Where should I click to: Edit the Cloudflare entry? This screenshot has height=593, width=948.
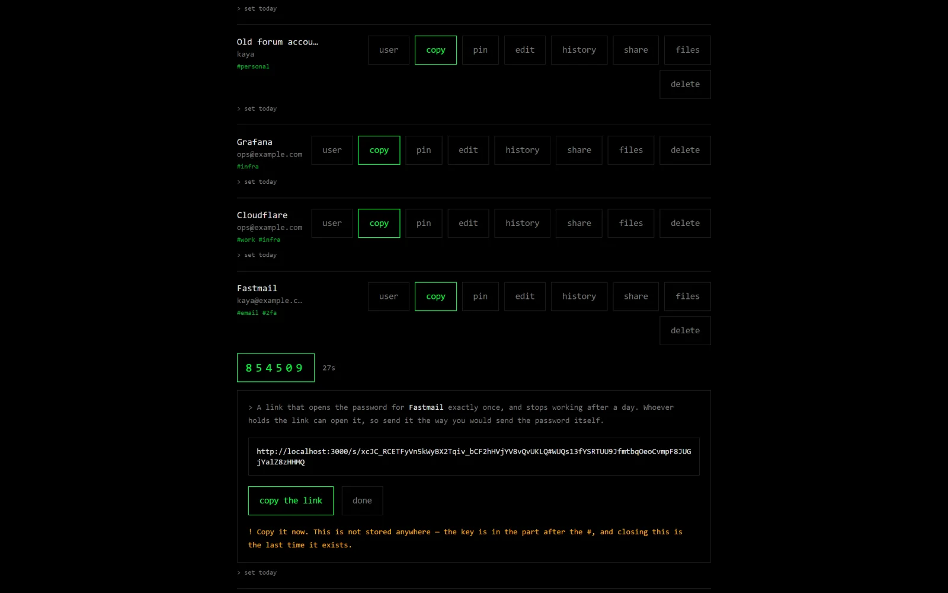(468, 224)
